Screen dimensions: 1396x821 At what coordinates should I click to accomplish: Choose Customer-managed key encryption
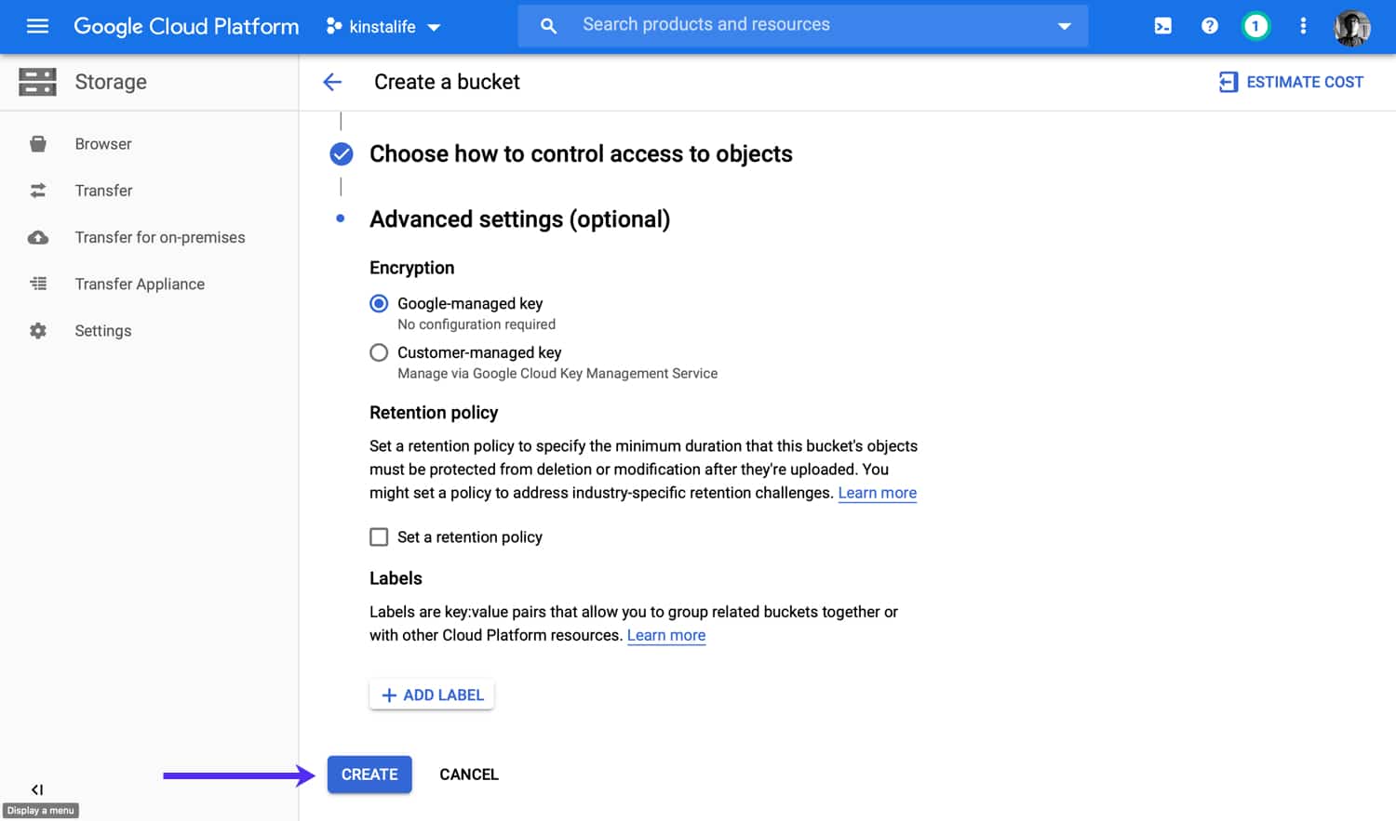click(x=379, y=352)
